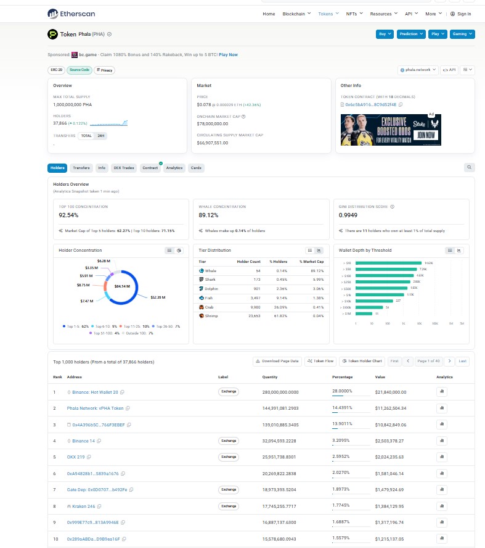The width and height of the screenshot is (485, 548).
Task: Click Sign In
Action: [x=460, y=14]
